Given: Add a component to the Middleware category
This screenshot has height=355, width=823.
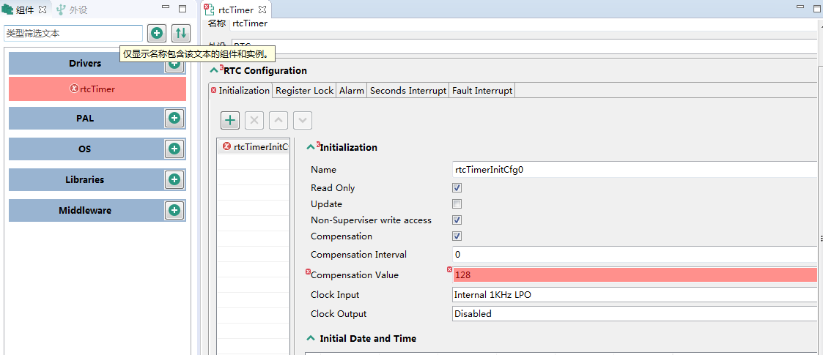Looking at the screenshot, I should [x=174, y=210].
